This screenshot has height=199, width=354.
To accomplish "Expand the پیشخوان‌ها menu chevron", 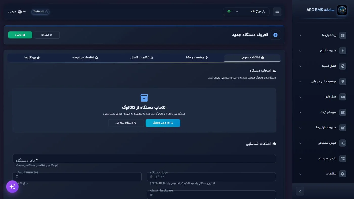I will pyautogui.click(x=300, y=35).
